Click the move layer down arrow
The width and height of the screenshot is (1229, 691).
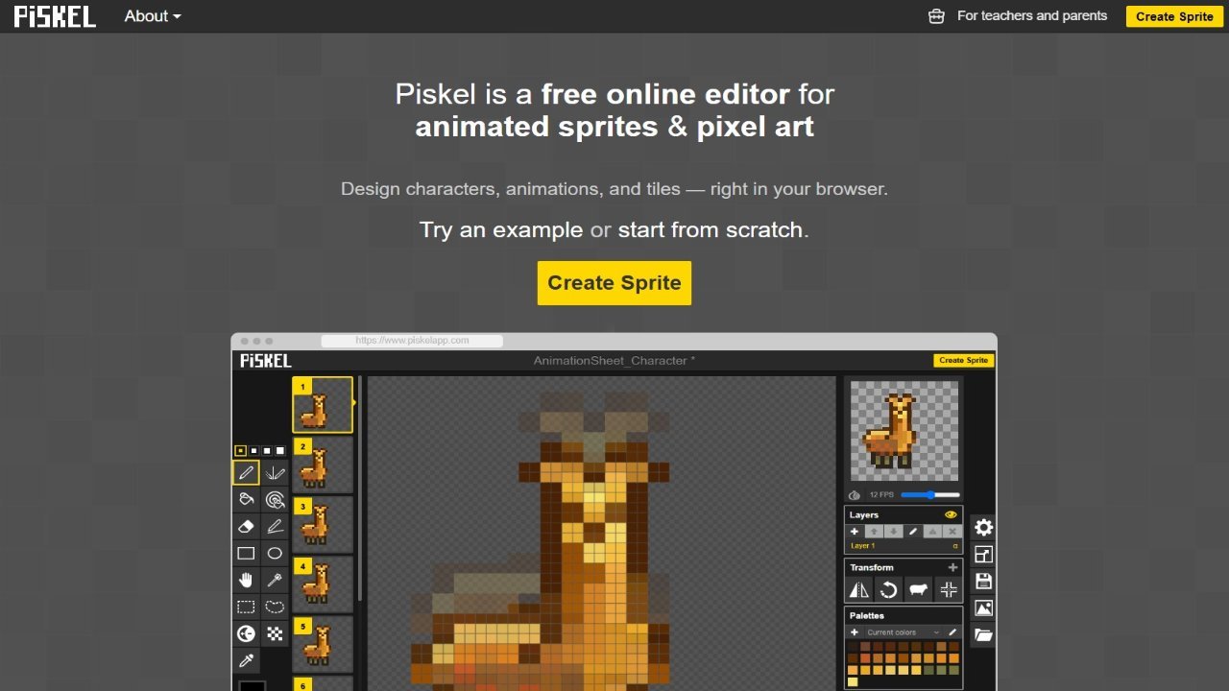tap(893, 532)
